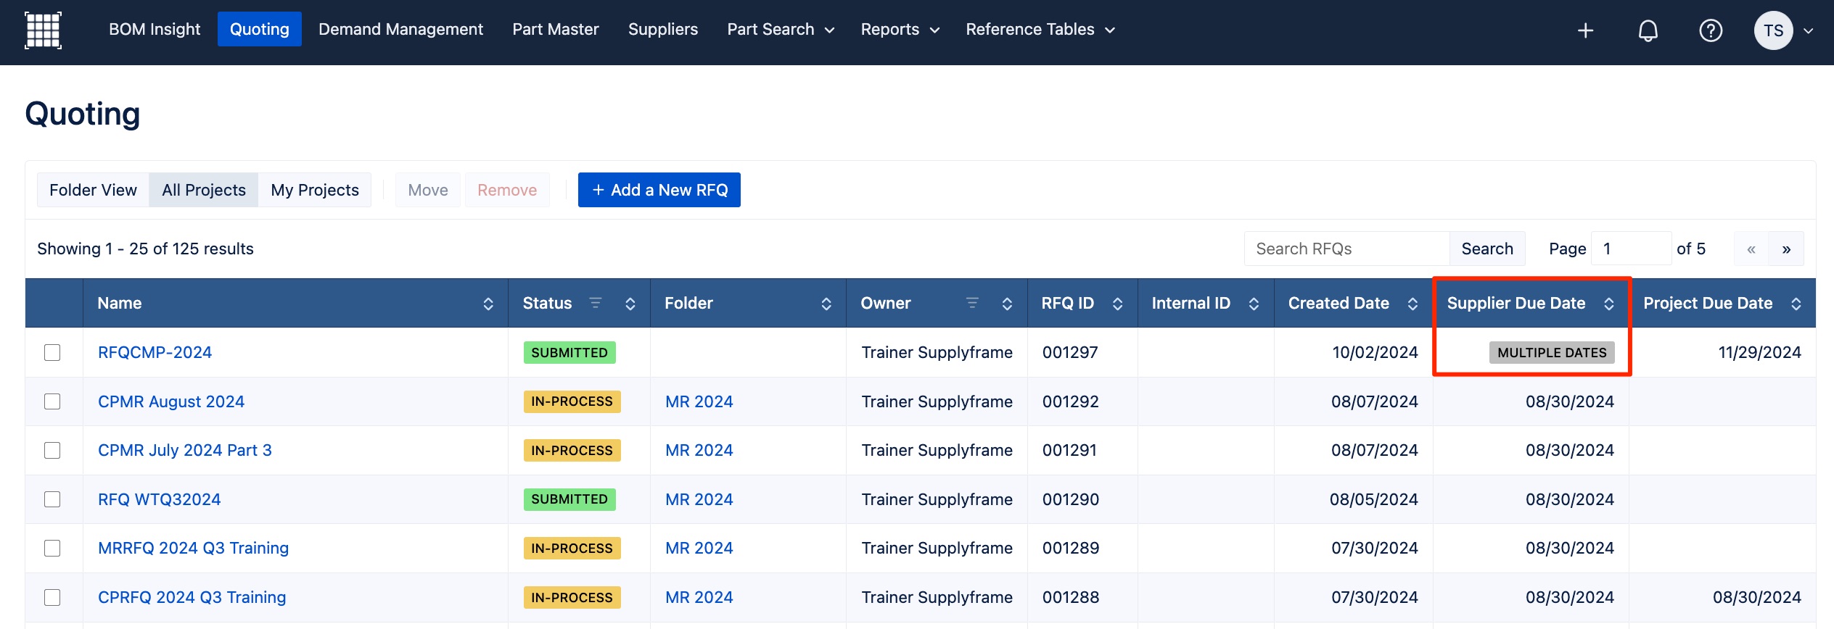Switch to My Projects tab

click(315, 190)
